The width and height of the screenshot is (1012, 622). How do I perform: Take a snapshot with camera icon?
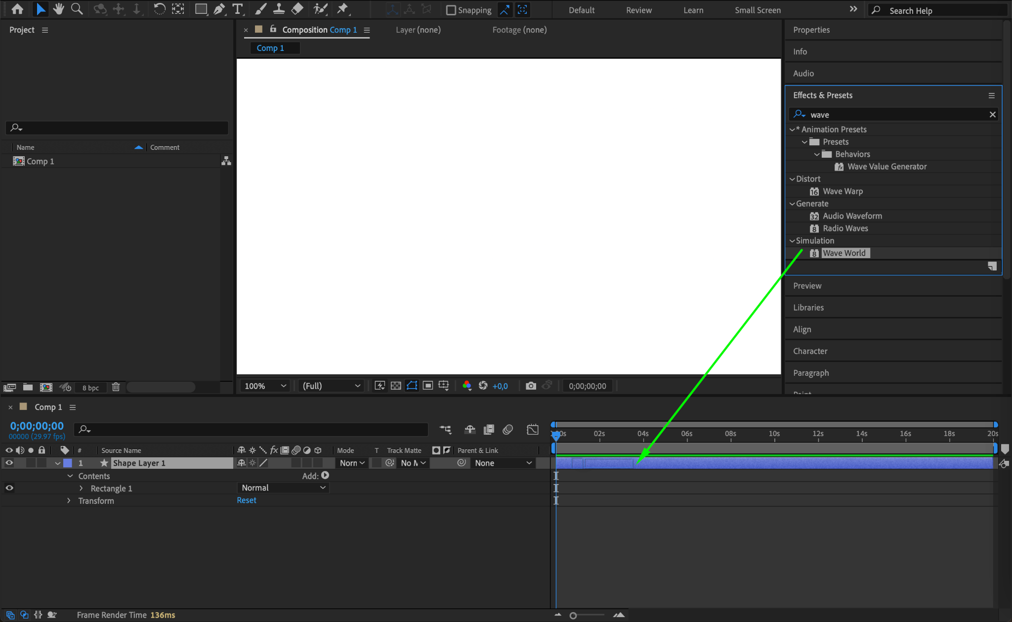[x=531, y=386]
